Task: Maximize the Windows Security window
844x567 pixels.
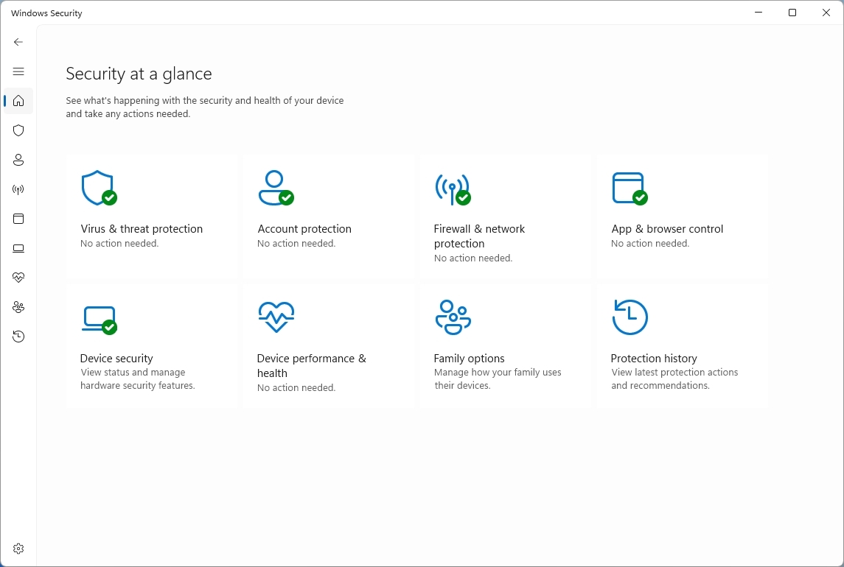Action: point(792,13)
